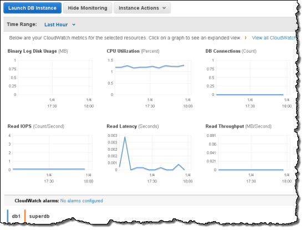
Task: Click the blue db1 color marker
Action: (x=8, y=216)
